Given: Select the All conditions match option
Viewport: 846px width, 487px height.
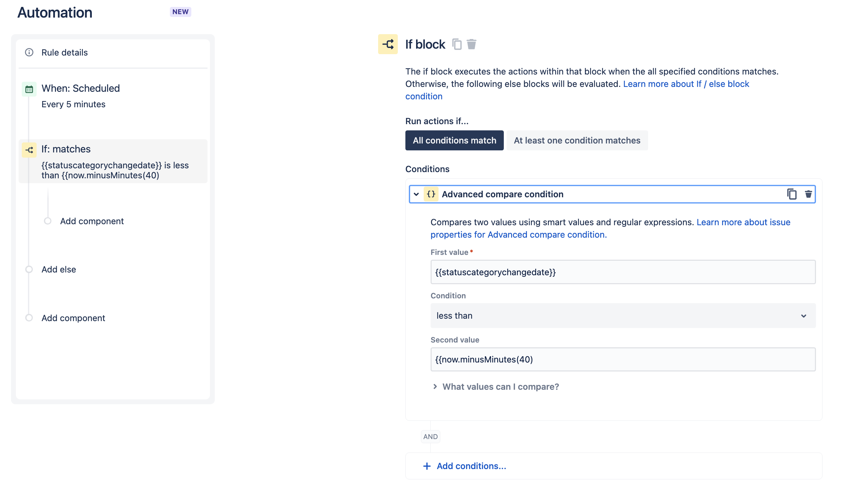Looking at the screenshot, I should (454, 140).
